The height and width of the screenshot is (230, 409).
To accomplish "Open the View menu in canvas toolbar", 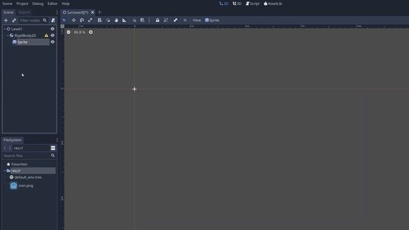I will [x=197, y=20].
